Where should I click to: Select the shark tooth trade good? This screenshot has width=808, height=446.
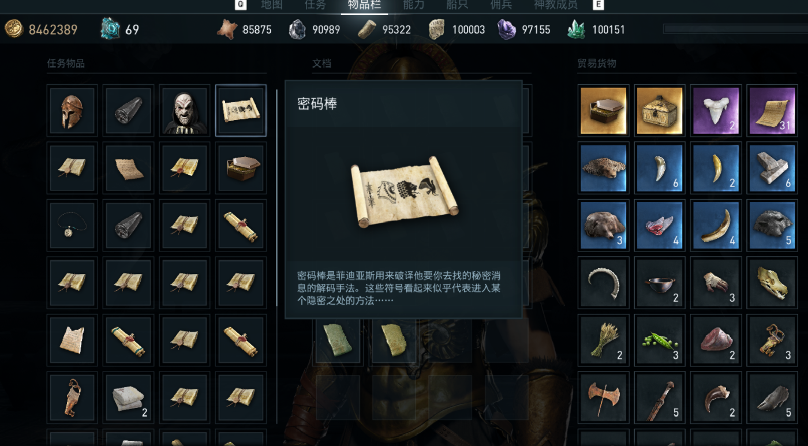(716, 111)
